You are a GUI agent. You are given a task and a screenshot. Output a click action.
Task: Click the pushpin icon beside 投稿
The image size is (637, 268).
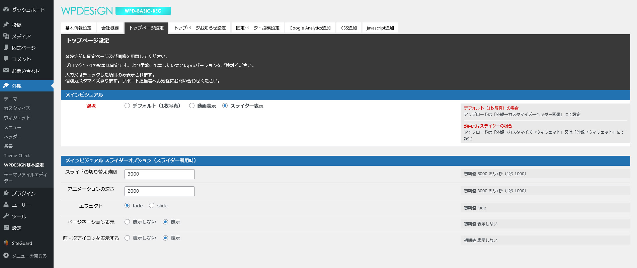[6, 24]
